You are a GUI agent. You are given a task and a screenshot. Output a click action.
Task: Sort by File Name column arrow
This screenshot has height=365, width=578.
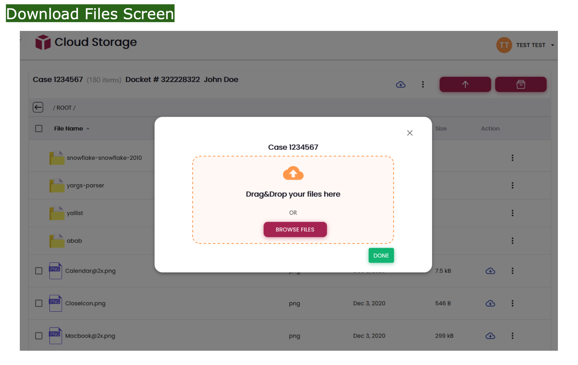click(88, 129)
